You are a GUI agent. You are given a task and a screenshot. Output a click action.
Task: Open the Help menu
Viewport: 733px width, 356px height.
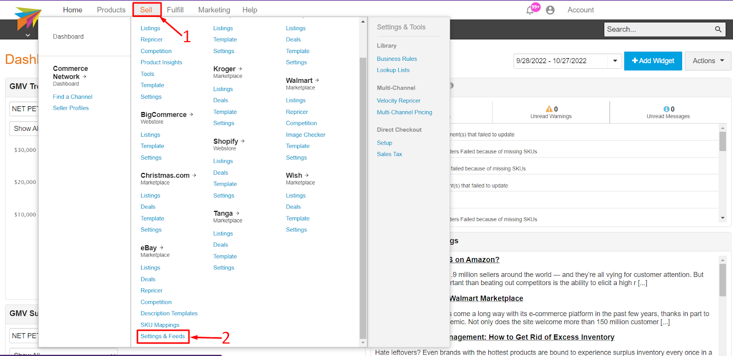250,10
